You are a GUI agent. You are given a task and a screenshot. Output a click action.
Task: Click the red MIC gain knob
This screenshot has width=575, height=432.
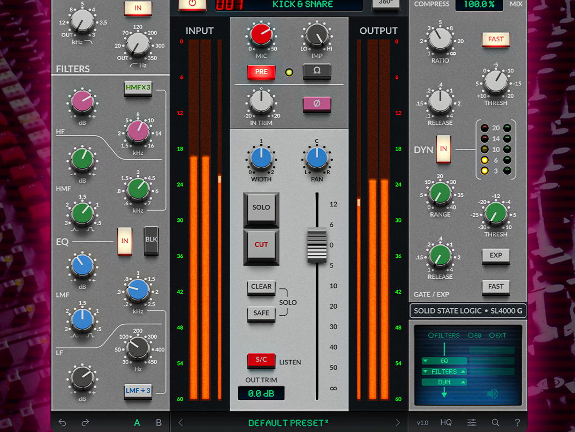pyautogui.click(x=261, y=35)
